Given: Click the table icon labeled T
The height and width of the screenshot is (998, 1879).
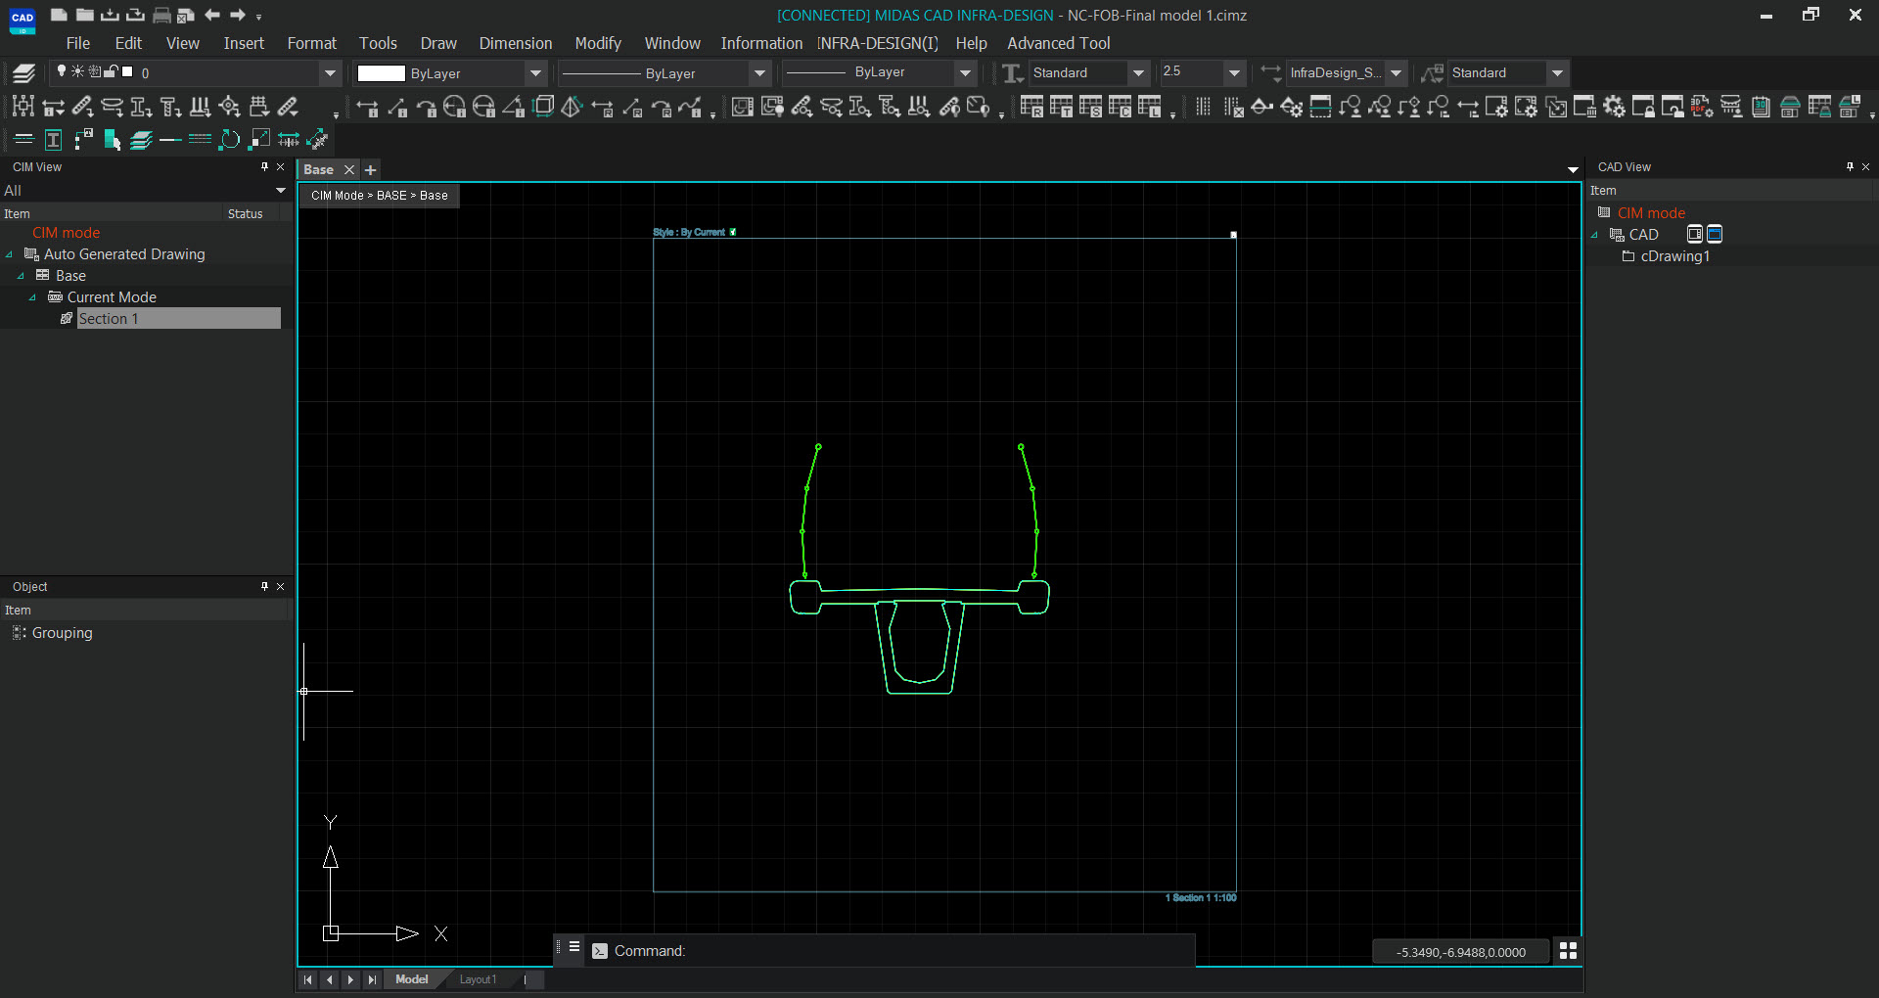Looking at the screenshot, I should tap(1061, 107).
